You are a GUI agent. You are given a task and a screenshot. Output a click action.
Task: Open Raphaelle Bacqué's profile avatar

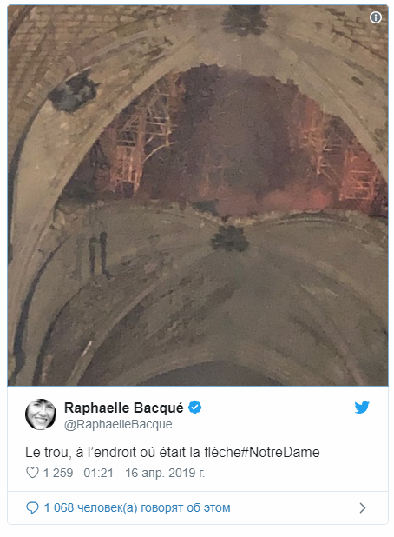(41, 414)
